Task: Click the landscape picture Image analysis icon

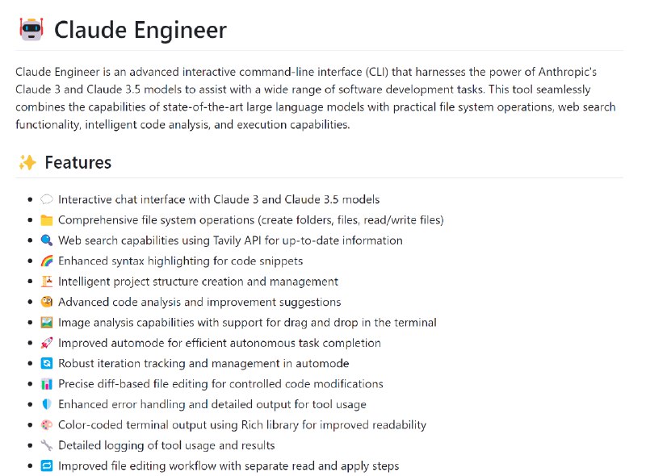Action: coord(47,323)
